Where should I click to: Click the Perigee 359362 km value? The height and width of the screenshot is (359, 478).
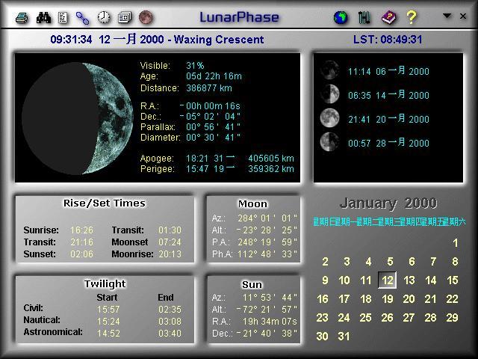[x=271, y=169]
